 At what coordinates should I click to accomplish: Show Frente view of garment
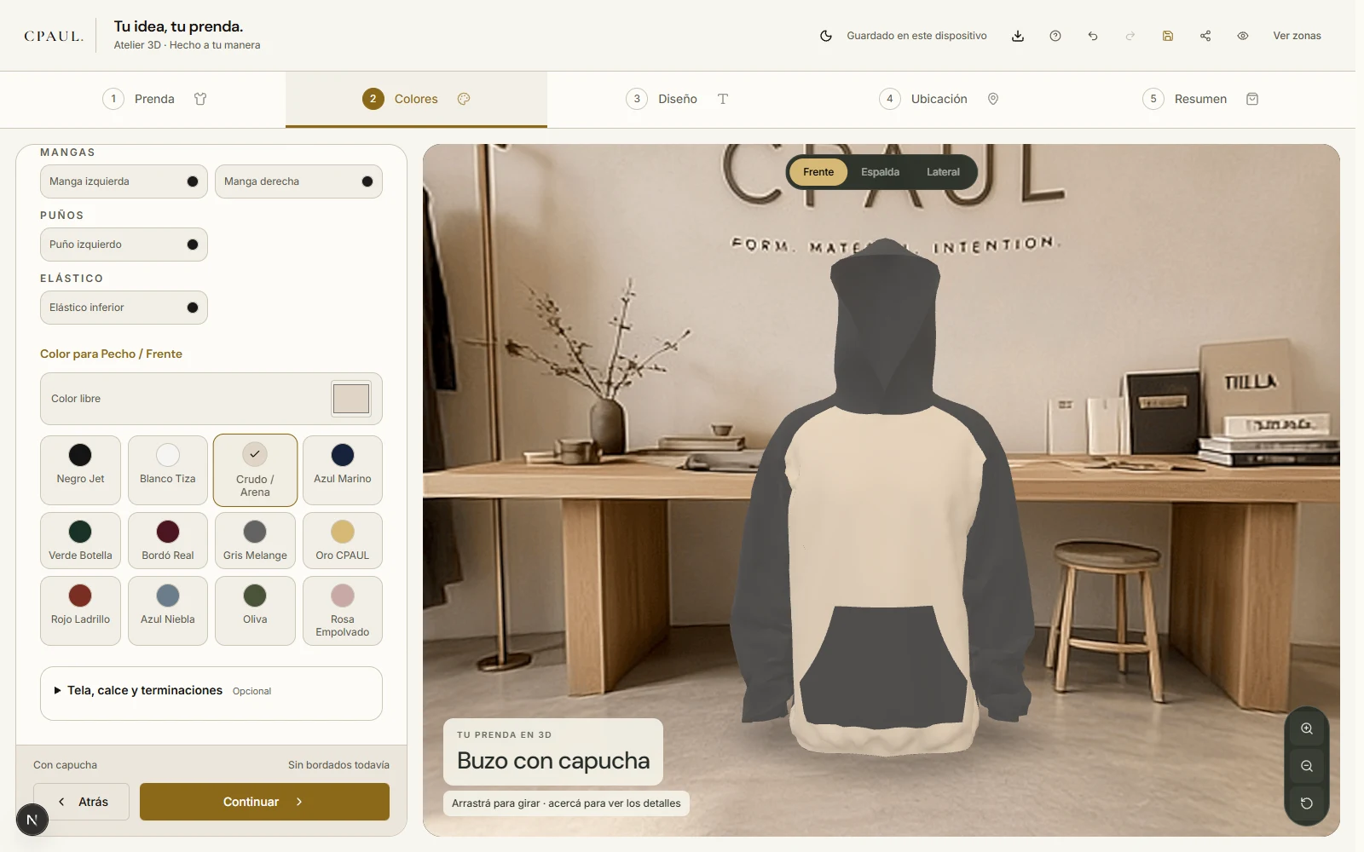[818, 172]
